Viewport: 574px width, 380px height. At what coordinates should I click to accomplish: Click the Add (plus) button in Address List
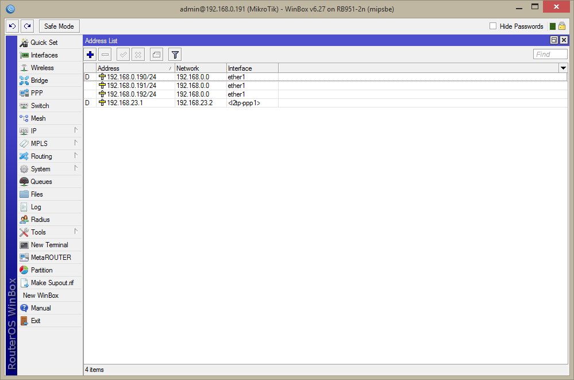pyautogui.click(x=90, y=55)
